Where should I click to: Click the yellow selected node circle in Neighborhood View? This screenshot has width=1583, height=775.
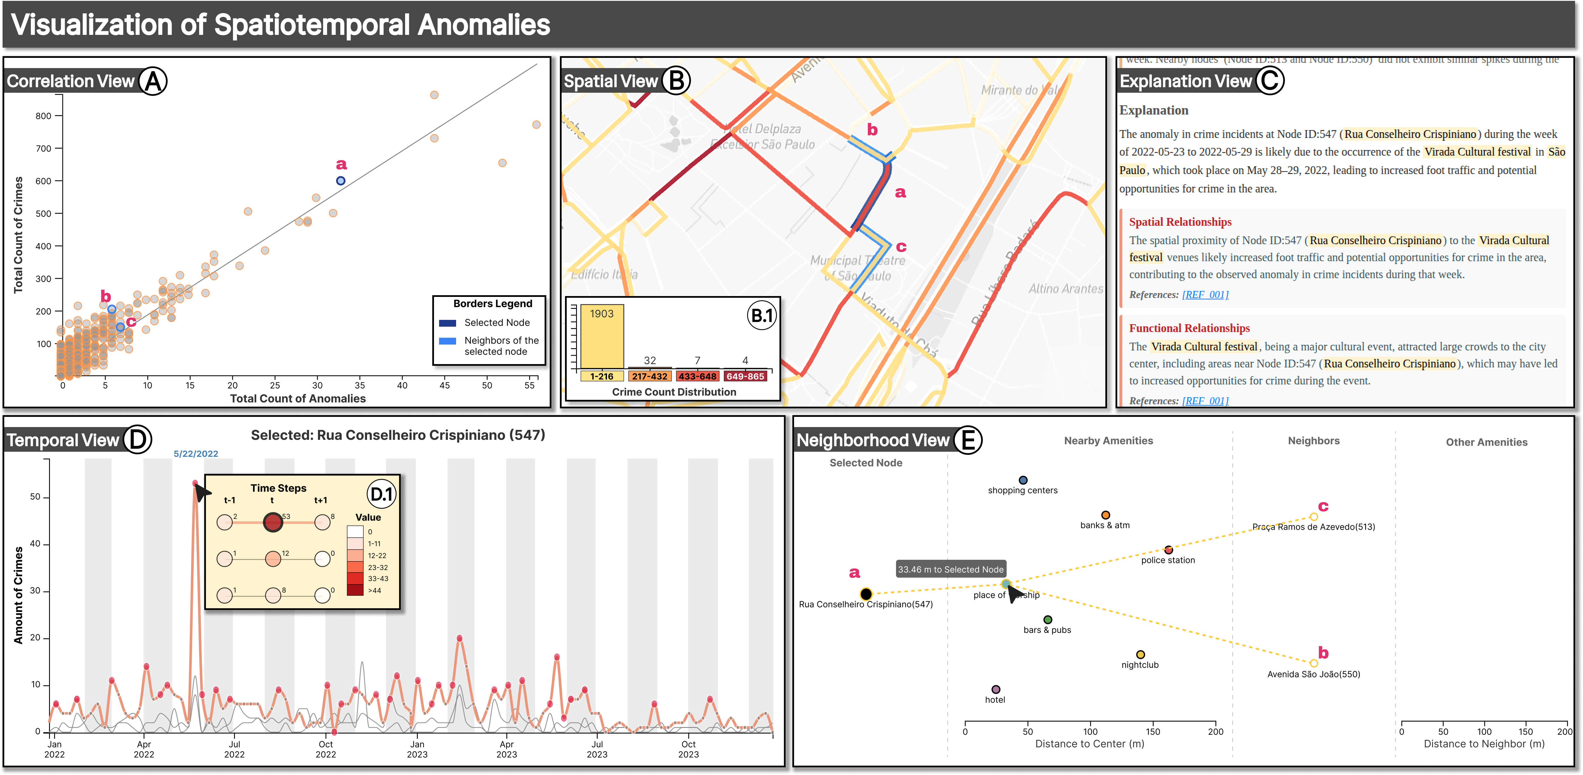click(x=866, y=594)
